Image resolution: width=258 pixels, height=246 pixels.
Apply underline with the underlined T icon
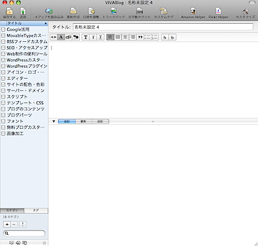point(101,37)
